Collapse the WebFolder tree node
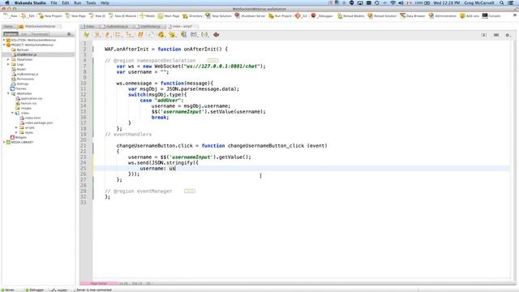This screenshot has width=519, height=292. [8, 94]
